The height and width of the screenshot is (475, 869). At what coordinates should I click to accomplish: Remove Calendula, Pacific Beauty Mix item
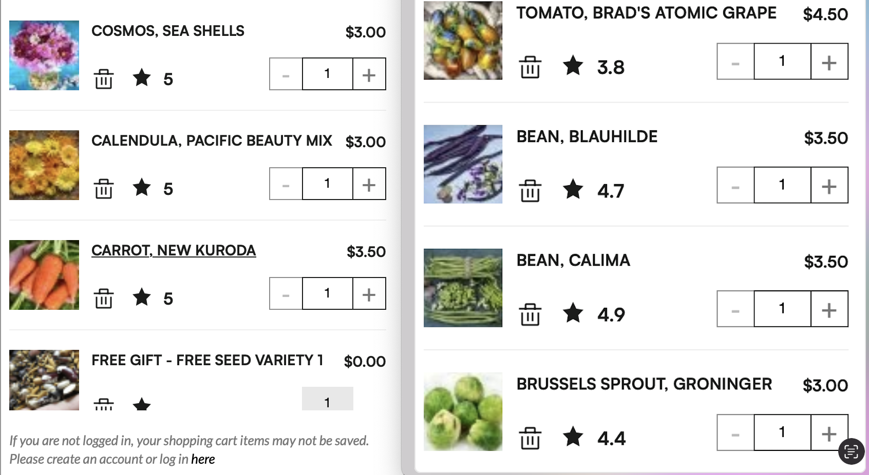(104, 189)
